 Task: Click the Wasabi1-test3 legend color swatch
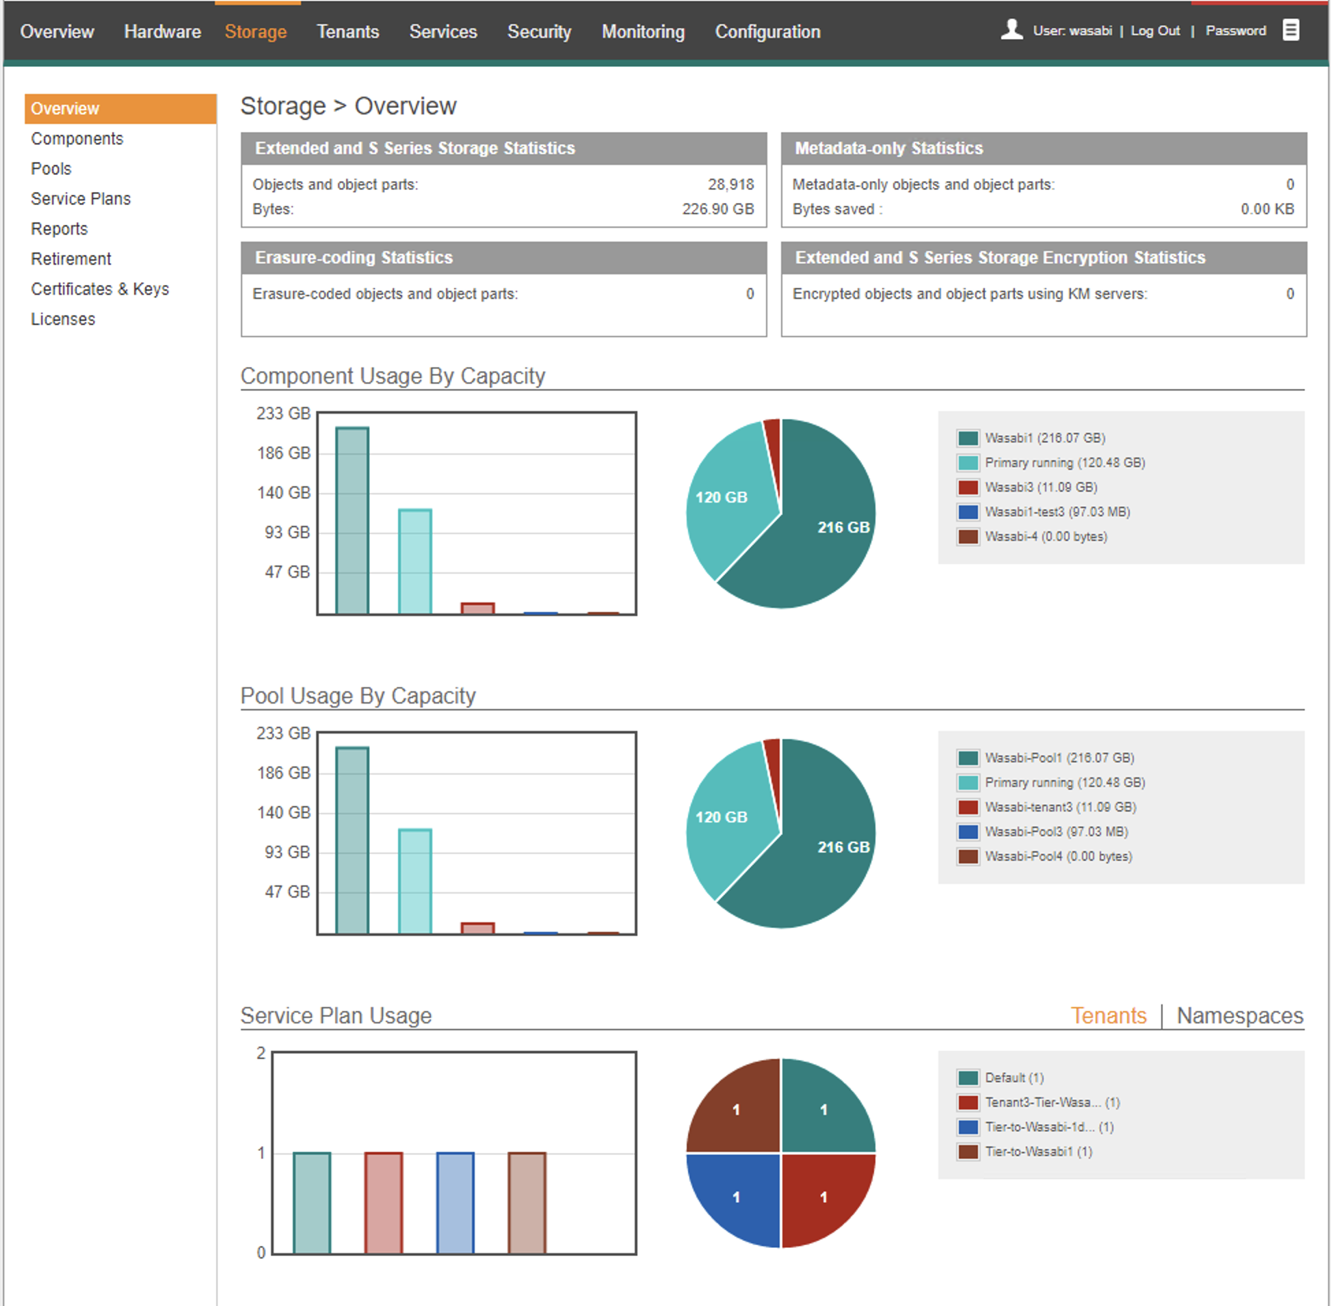[x=968, y=512]
